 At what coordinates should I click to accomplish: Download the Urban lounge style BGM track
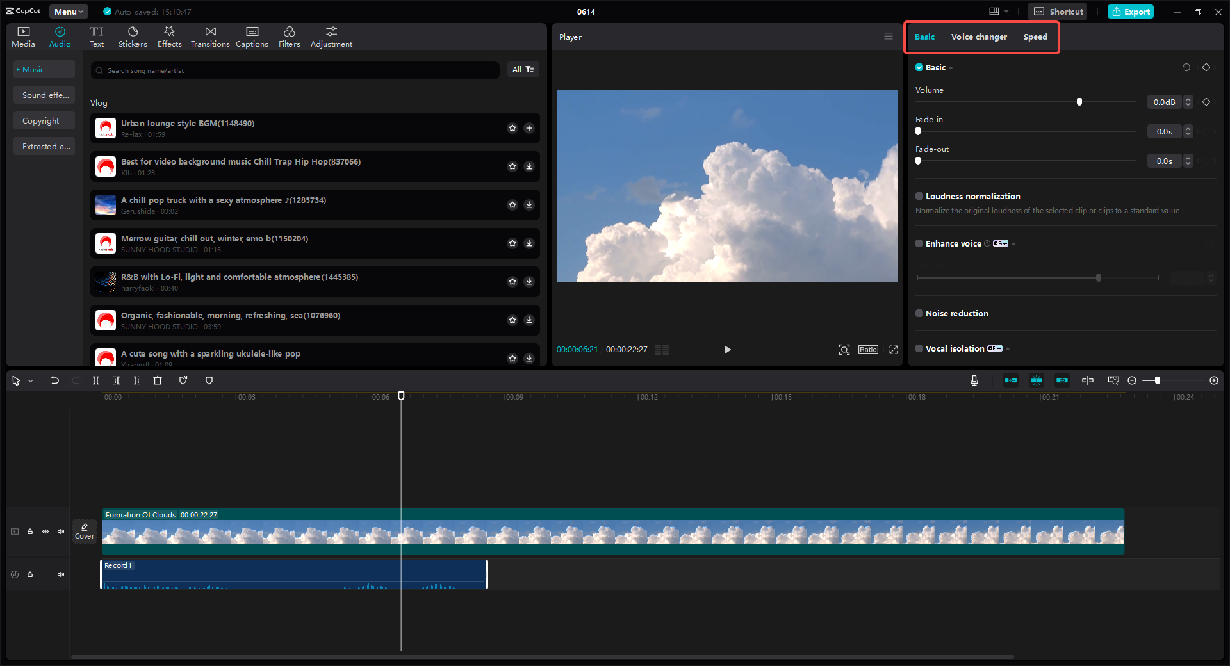(x=529, y=128)
